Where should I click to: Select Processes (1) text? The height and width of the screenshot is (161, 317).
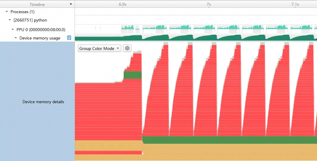[22, 12]
